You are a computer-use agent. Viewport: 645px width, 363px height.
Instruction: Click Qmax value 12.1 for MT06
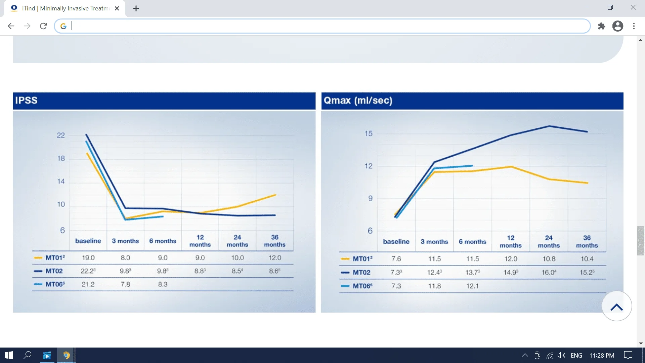point(472,286)
